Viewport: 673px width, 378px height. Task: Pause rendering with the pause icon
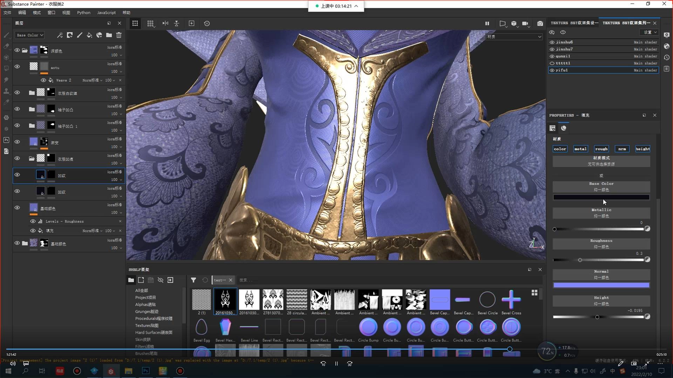(x=487, y=23)
